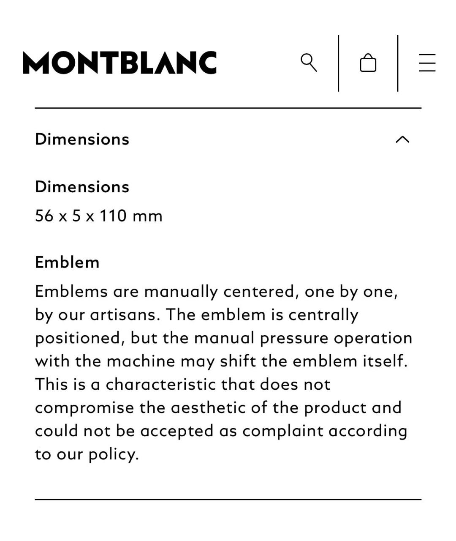This screenshot has width=456, height=541.
Task: Click the line starting 'with the machine may shift'
Action: click(221, 361)
